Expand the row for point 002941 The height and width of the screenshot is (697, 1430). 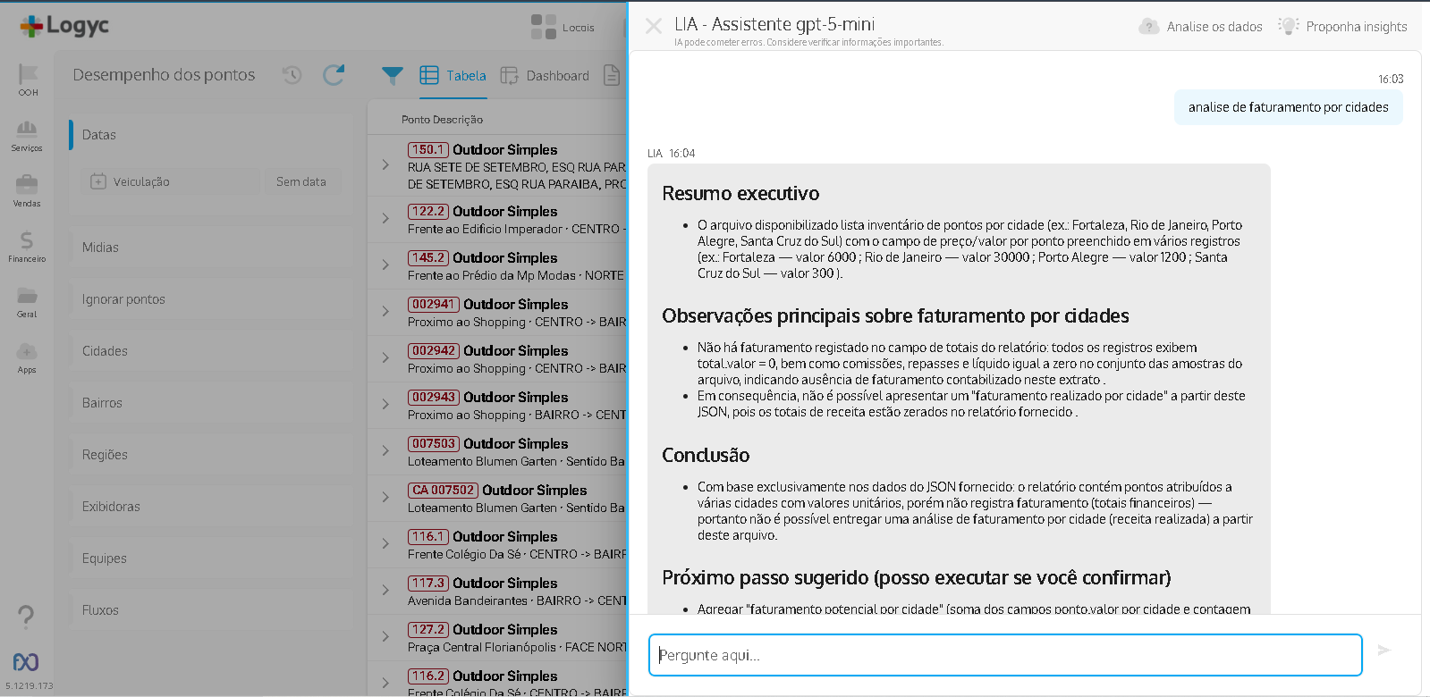(385, 312)
